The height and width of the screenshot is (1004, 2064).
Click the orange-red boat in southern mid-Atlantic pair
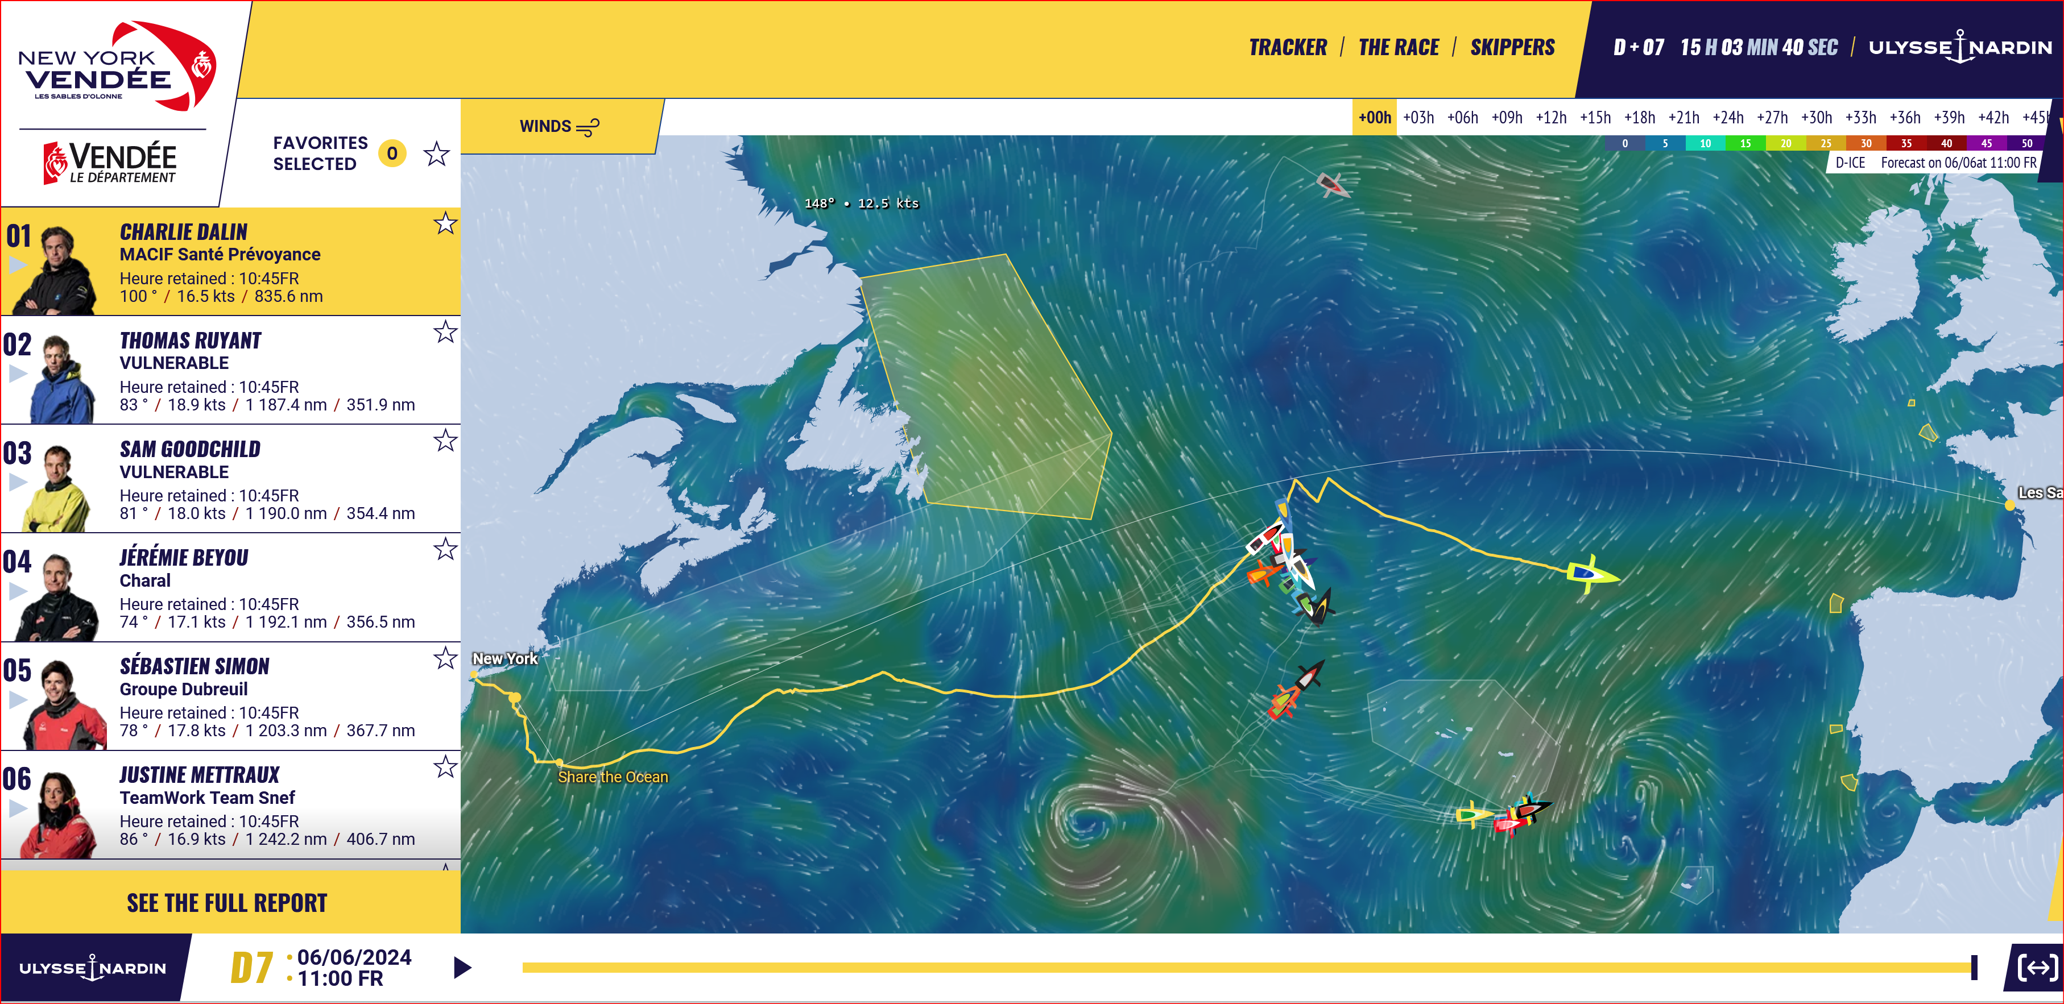(x=1284, y=702)
